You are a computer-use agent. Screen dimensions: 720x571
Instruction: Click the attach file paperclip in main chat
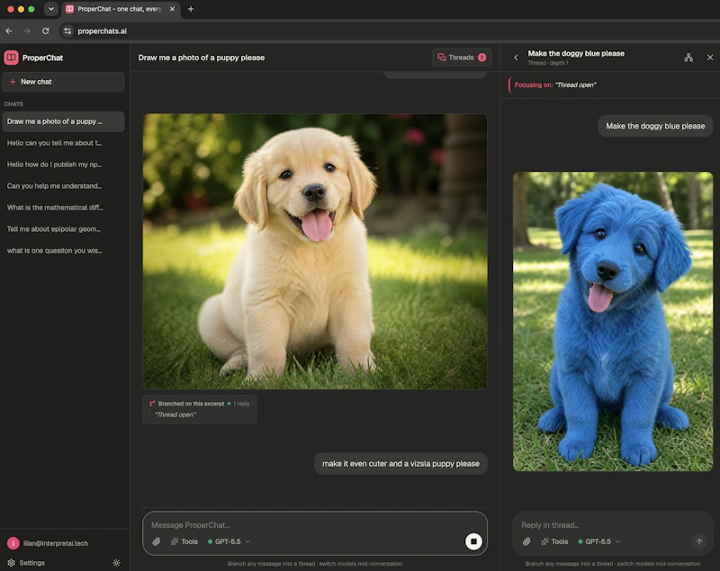pyautogui.click(x=157, y=541)
